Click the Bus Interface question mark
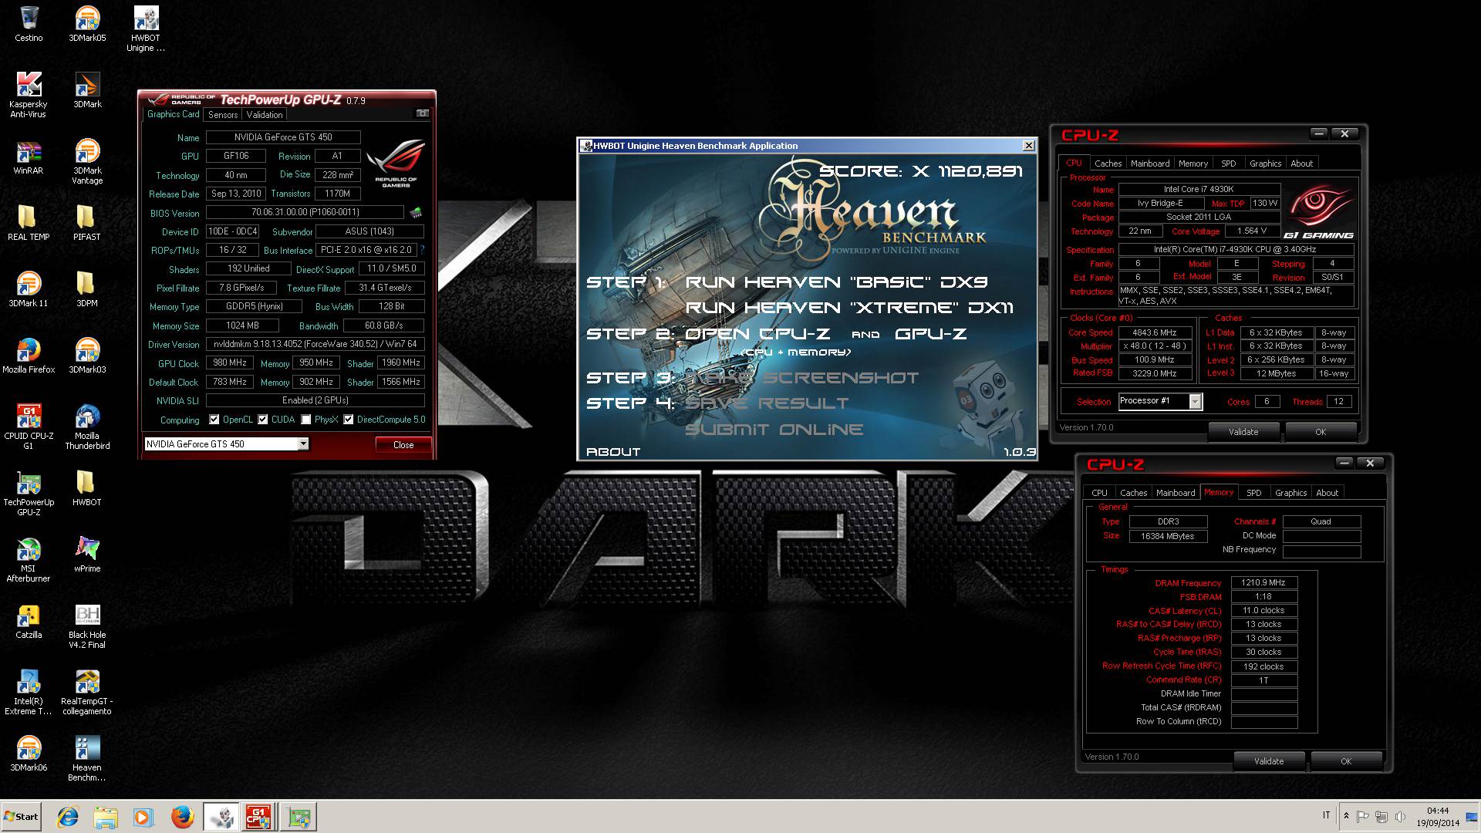Image resolution: width=1481 pixels, height=833 pixels. (423, 250)
